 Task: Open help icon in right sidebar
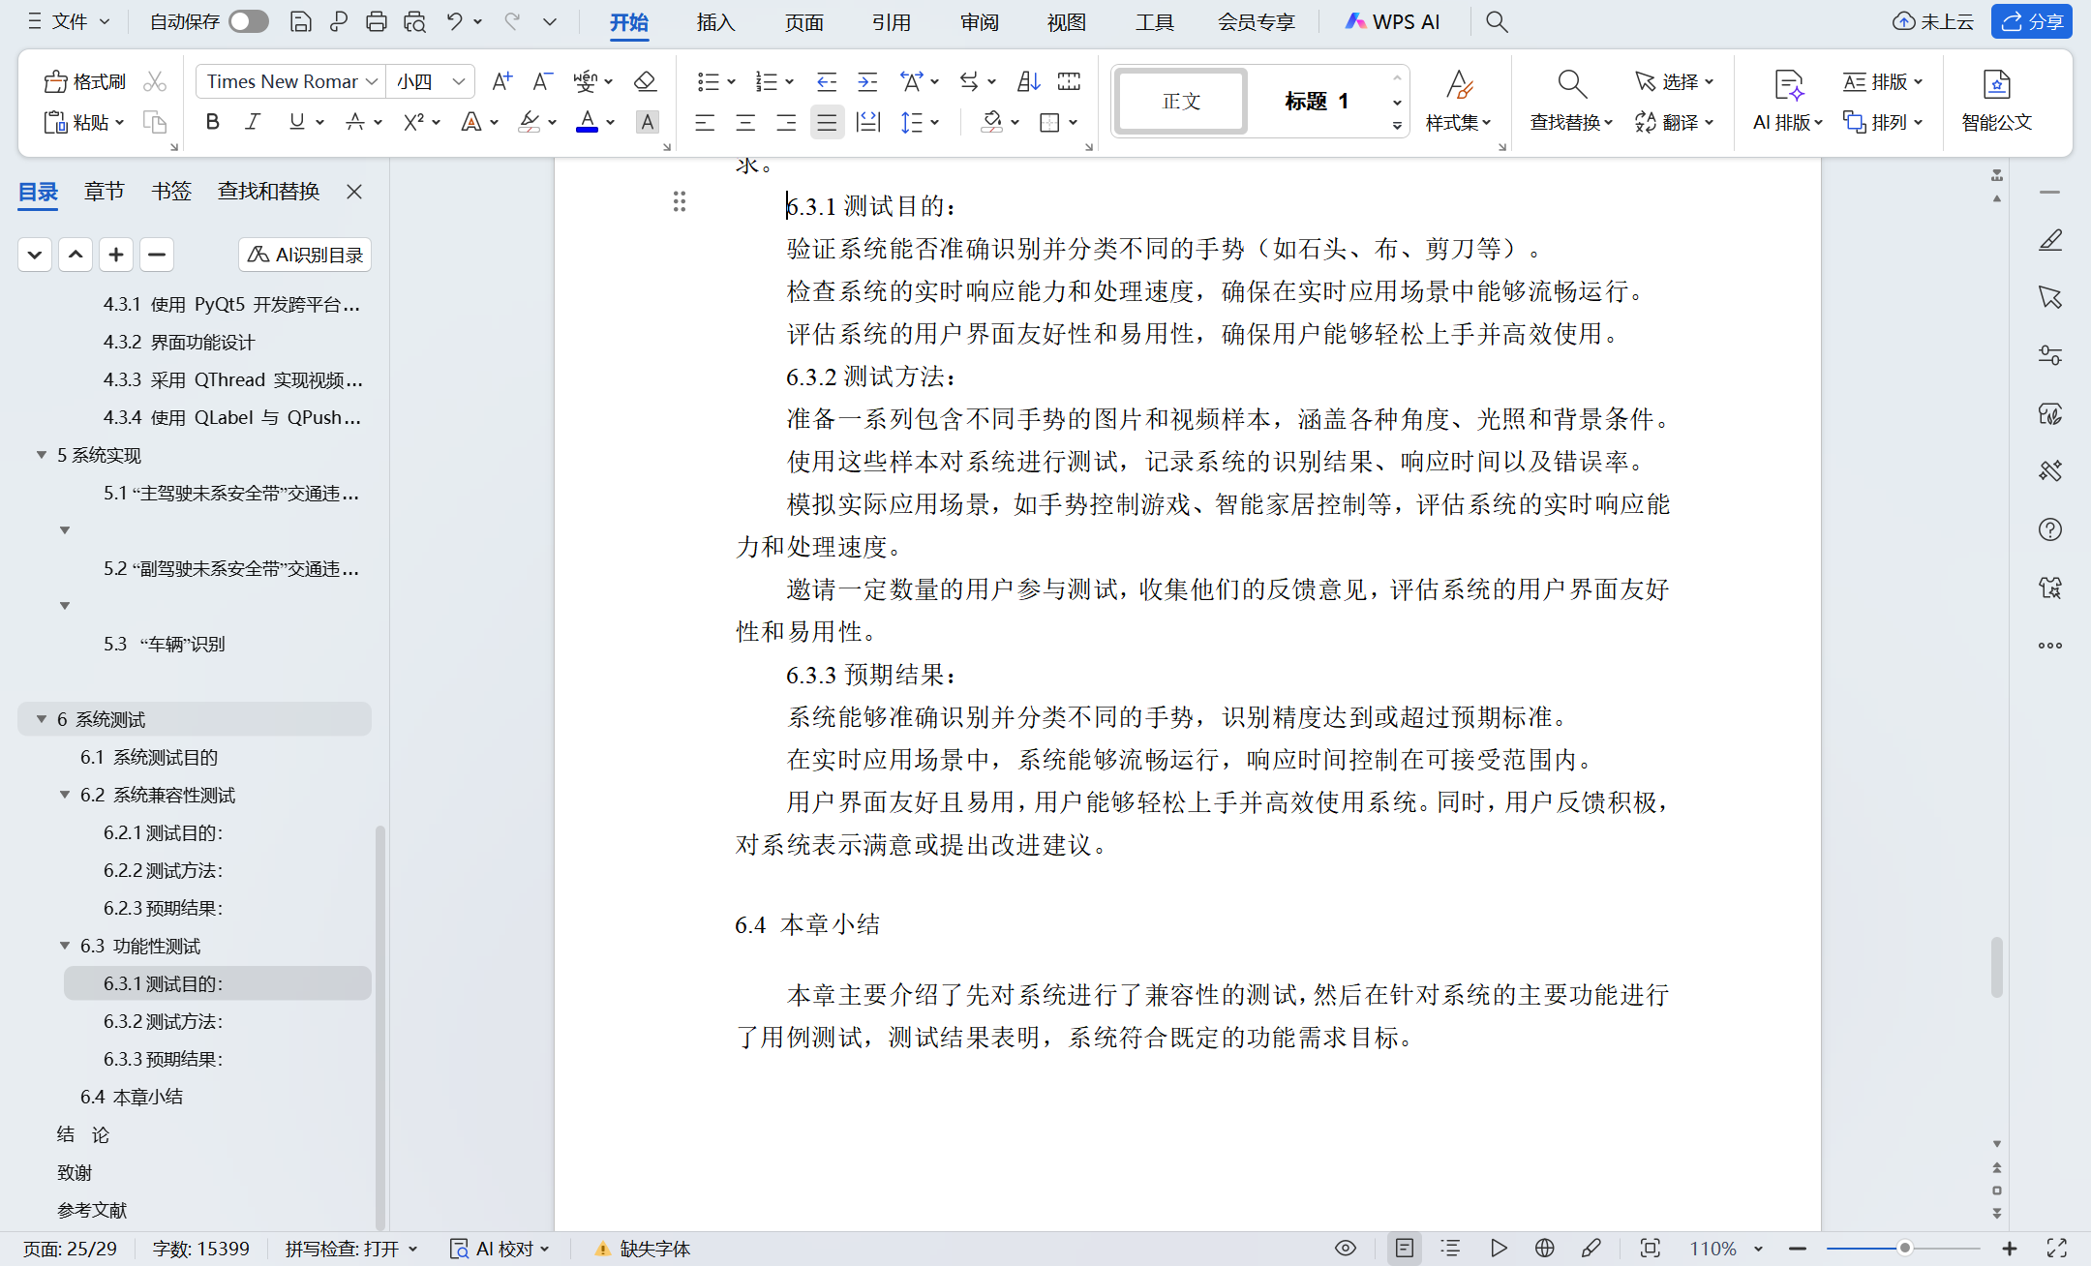click(x=2050, y=529)
